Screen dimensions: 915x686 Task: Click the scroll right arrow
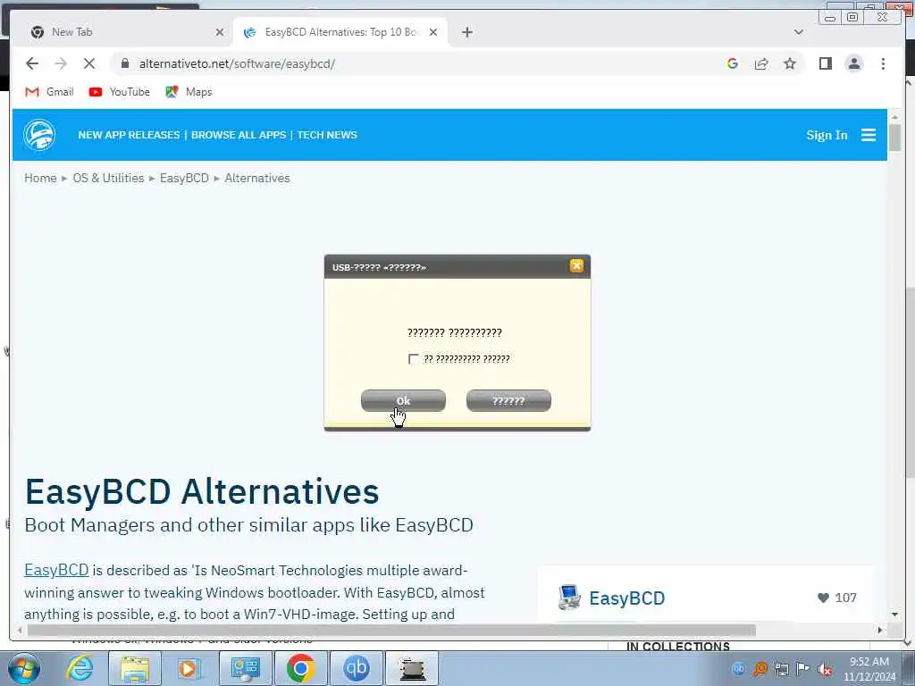click(x=880, y=630)
